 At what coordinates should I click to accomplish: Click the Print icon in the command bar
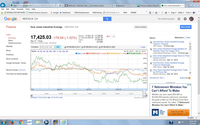(166, 13)
